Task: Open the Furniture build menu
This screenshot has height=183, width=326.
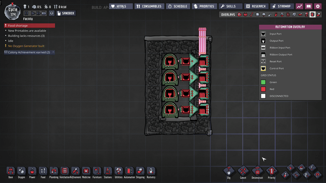Action: pos(97,172)
